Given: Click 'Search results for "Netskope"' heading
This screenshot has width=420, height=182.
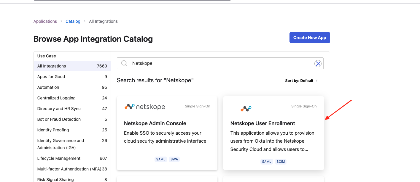Looking at the screenshot, I should pyautogui.click(x=155, y=80).
